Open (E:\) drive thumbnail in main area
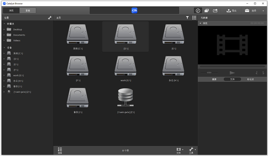Viewport: 268px width, 156px height. (x=173, y=34)
